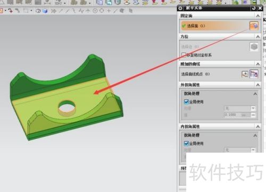
Task: Click the plus-shaped snap point icon
Action: pos(109,11)
